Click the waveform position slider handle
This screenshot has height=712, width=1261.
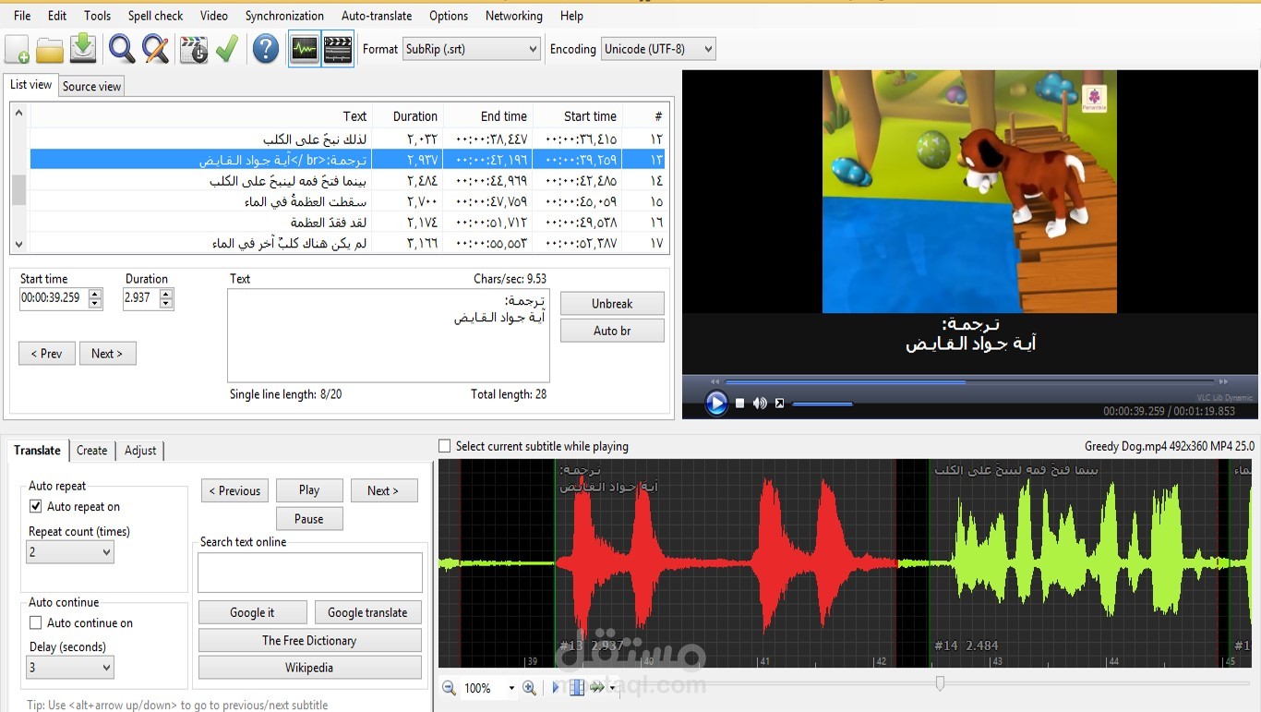tap(940, 683)
